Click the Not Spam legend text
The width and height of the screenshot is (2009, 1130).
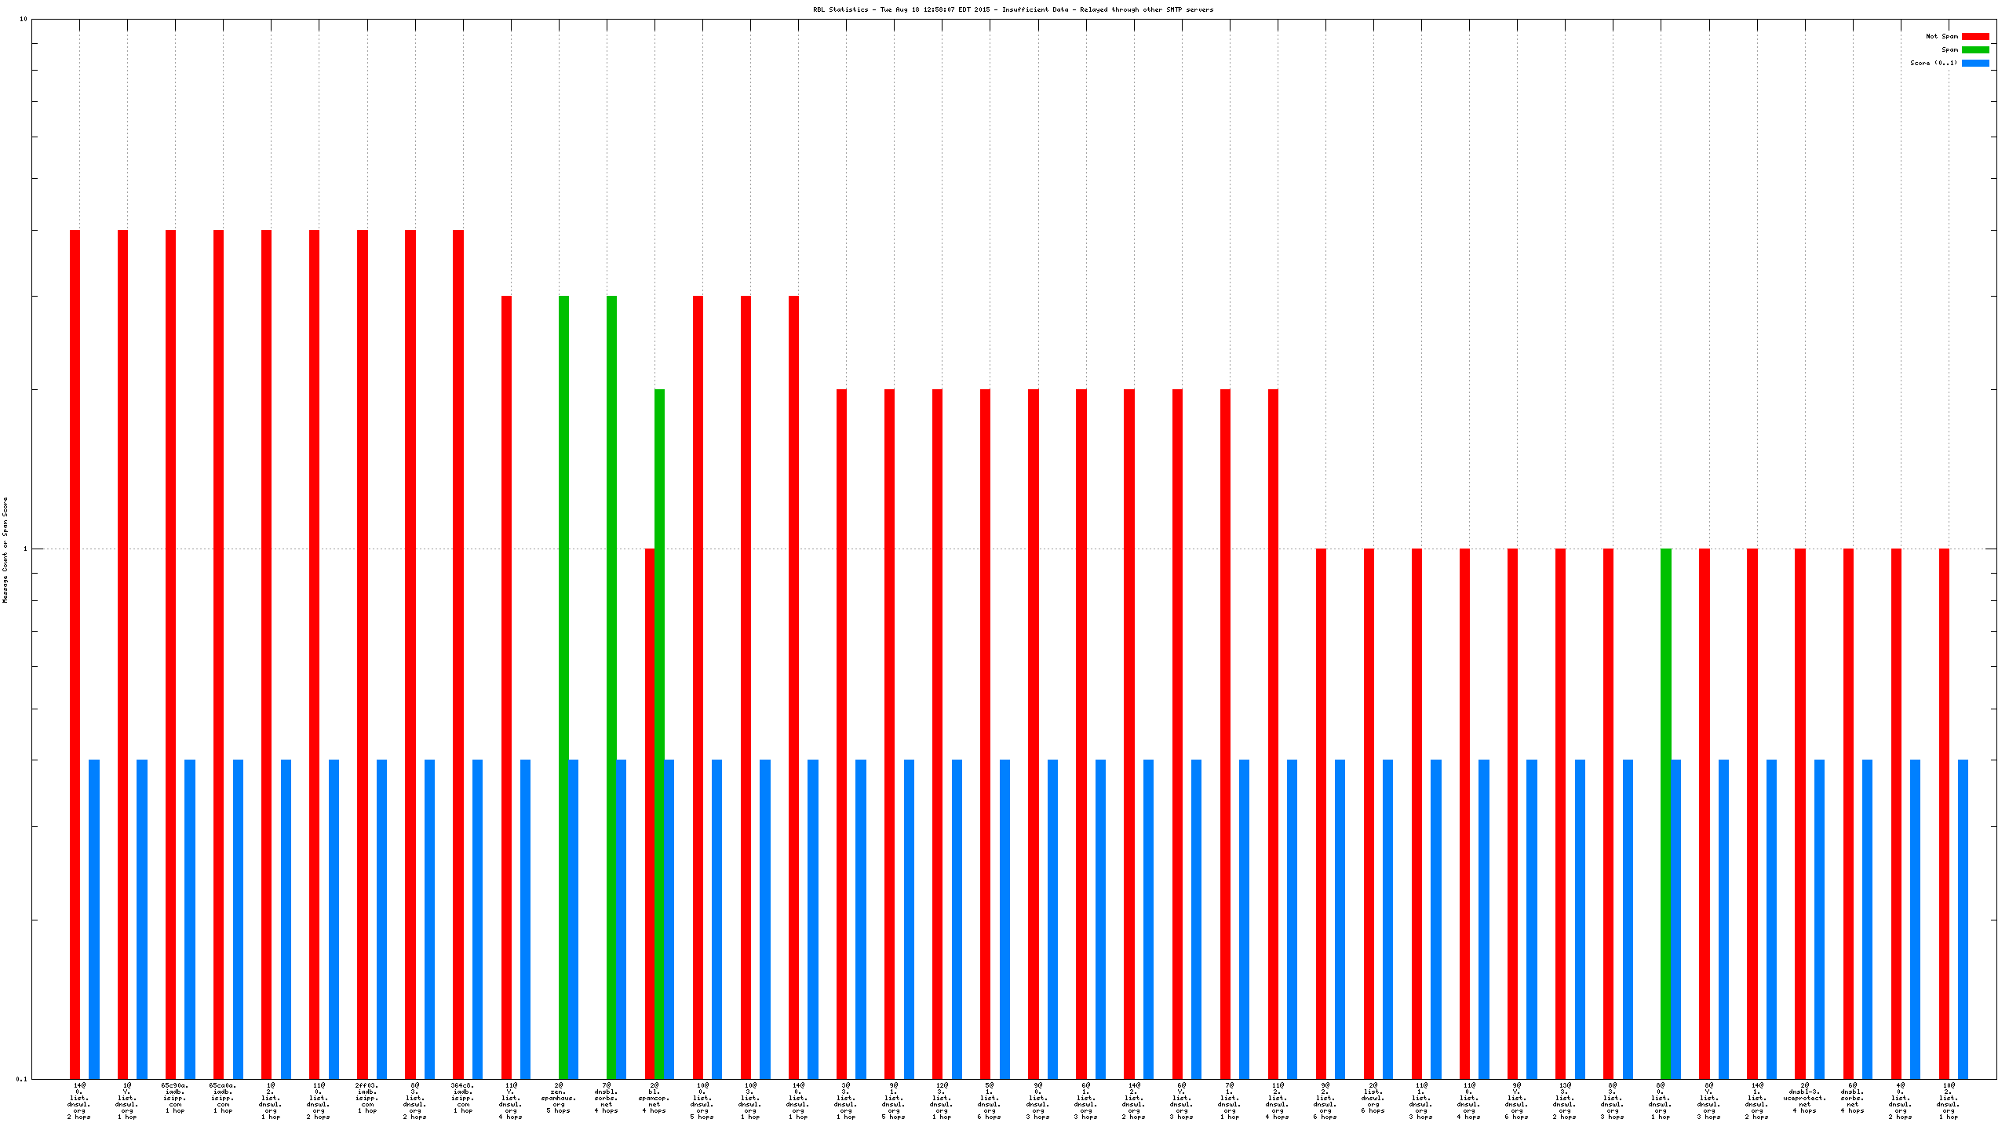[1942, 36]
